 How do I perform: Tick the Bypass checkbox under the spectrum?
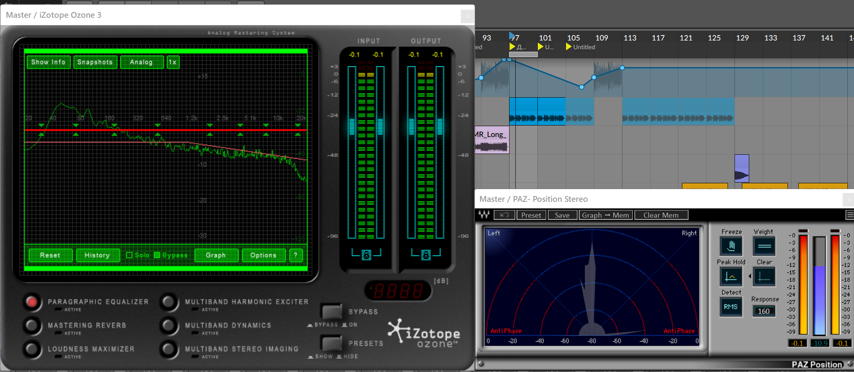tap(157, 255)
